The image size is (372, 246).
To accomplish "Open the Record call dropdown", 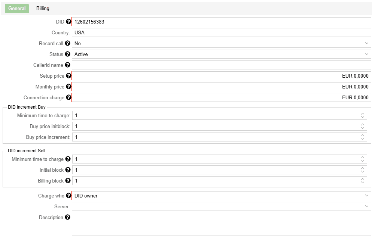I will coord(221,43).
